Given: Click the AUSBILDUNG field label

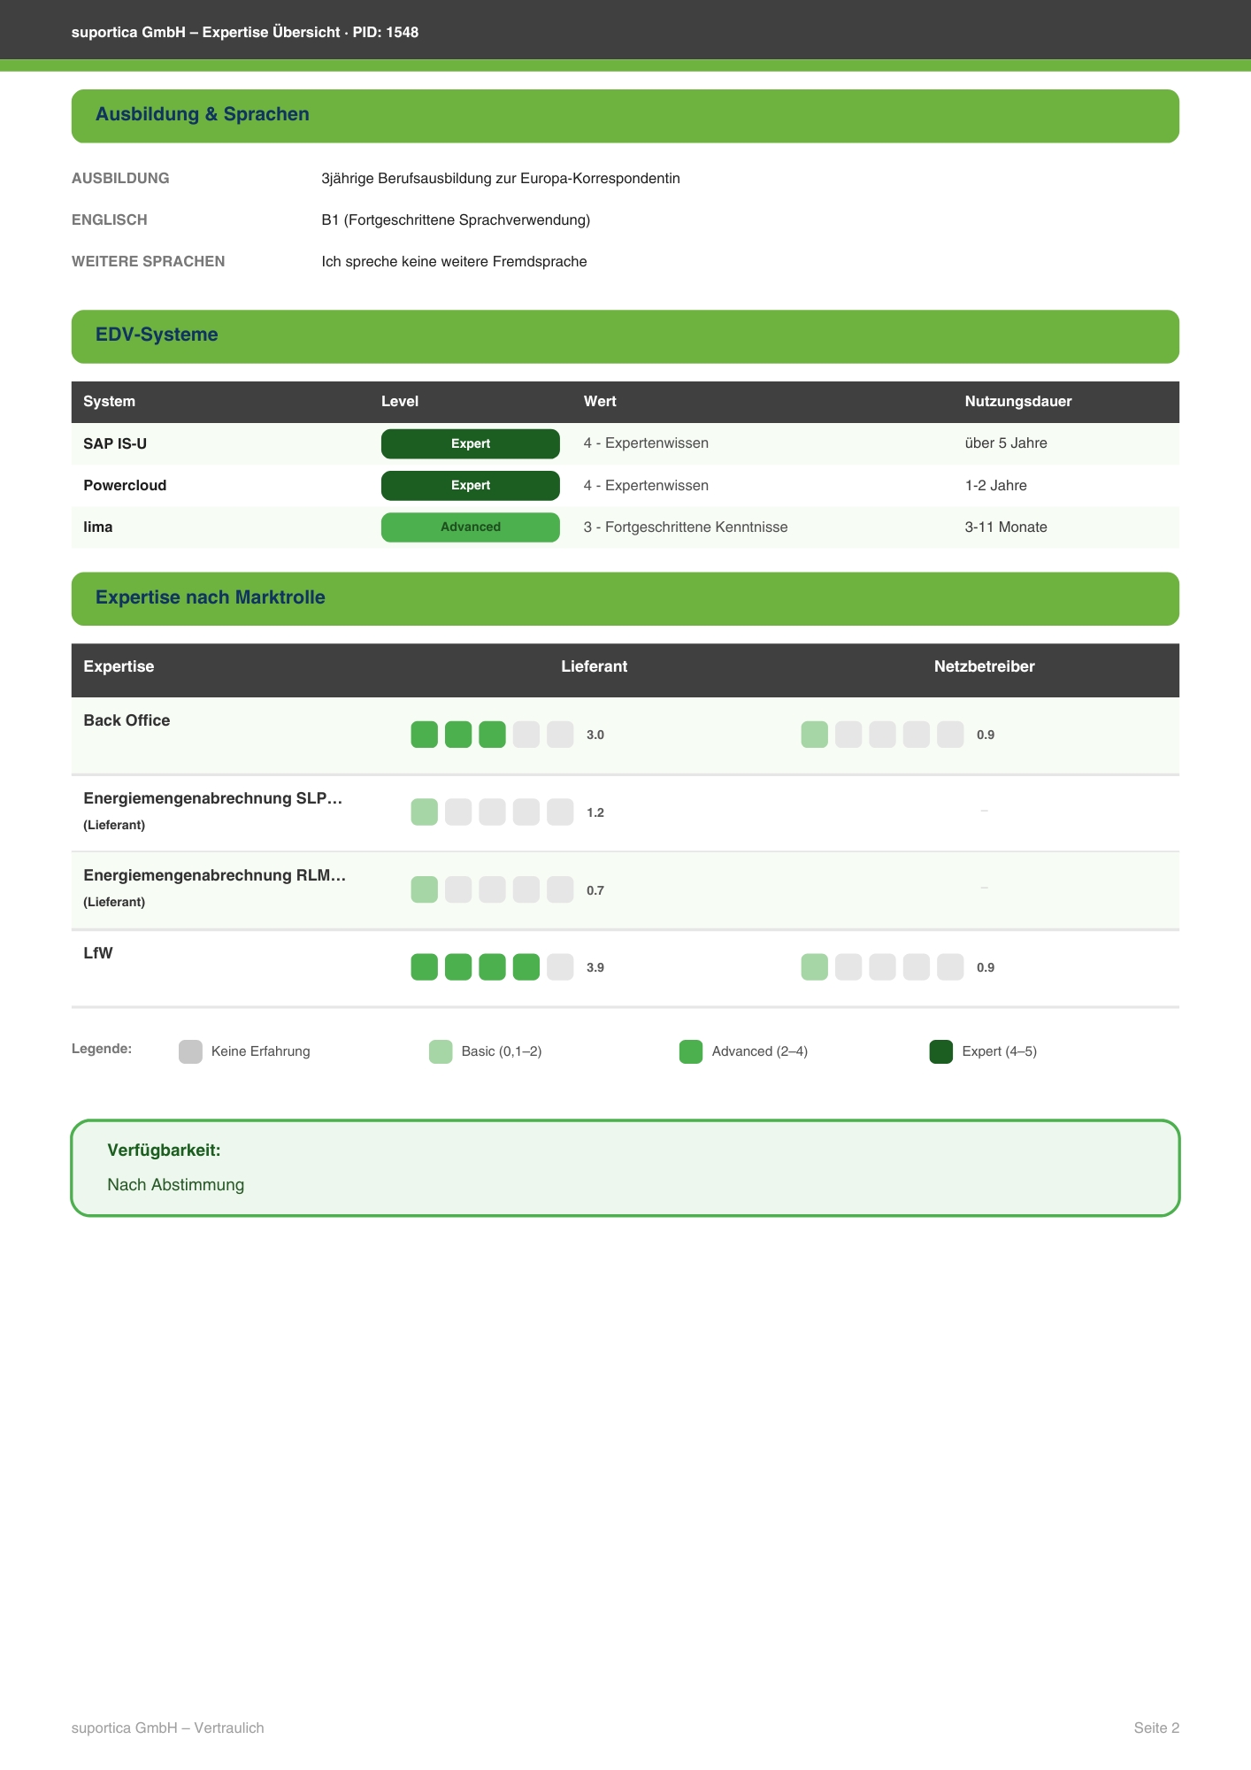Looking at the screenshot, I should point(120,178).
